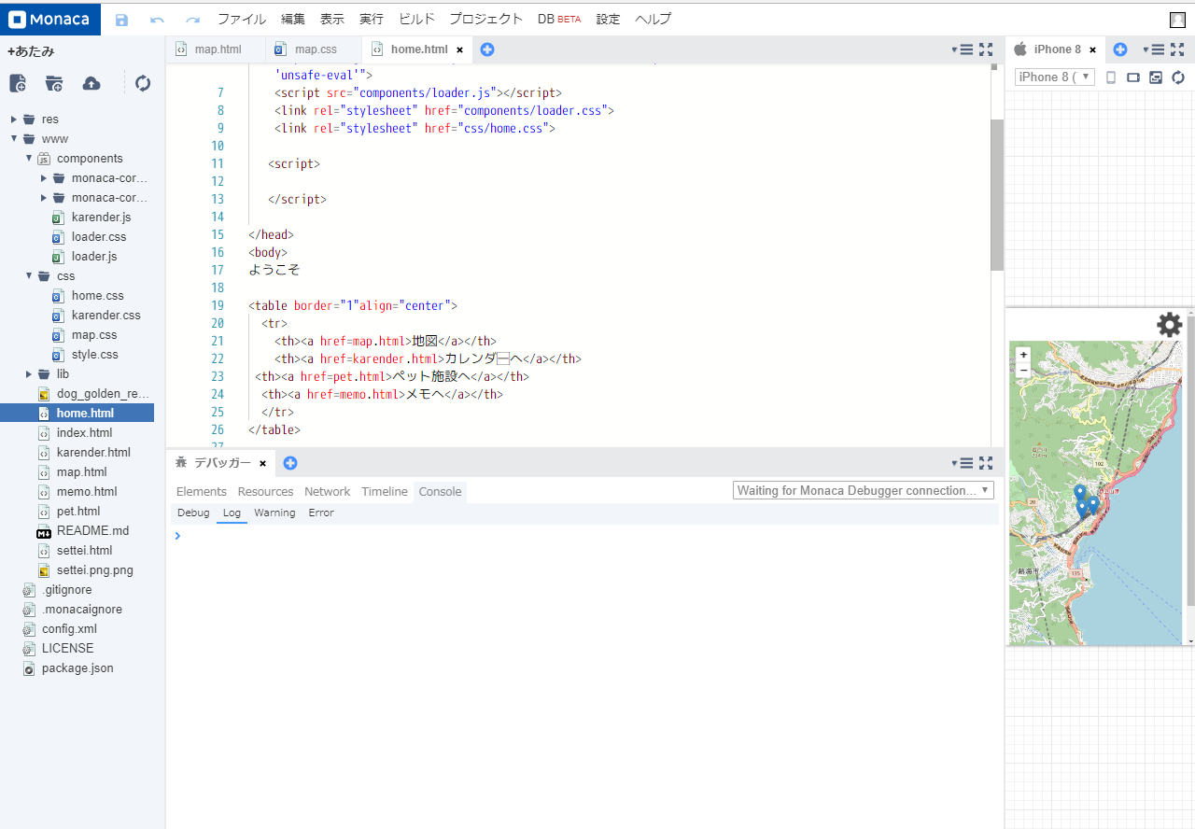Collapse the www folder

coord(14,139)
